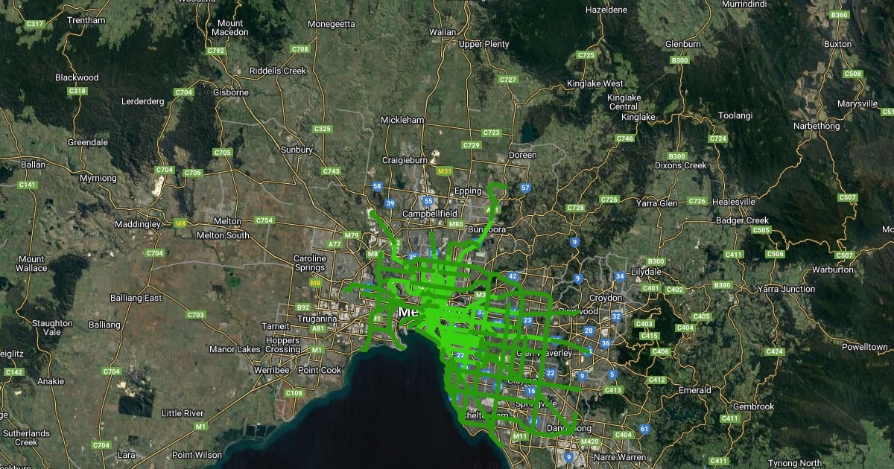Select the Healesville place label
This screenshot has width=894, height=469.
pyautogui.click(x=734, y=202)
